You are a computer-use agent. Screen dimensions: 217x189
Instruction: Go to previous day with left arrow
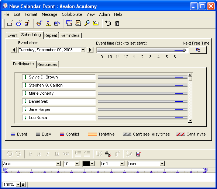point(14,50)
